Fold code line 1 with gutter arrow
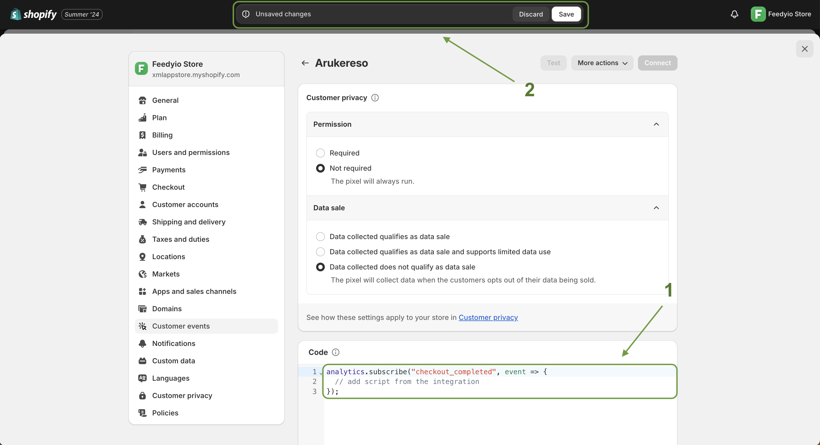 pos(321,373)
